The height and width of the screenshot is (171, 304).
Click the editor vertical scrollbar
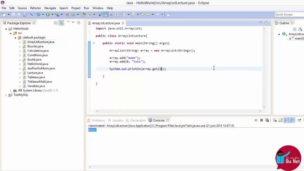pyautogui.click(x=264, y=67)
